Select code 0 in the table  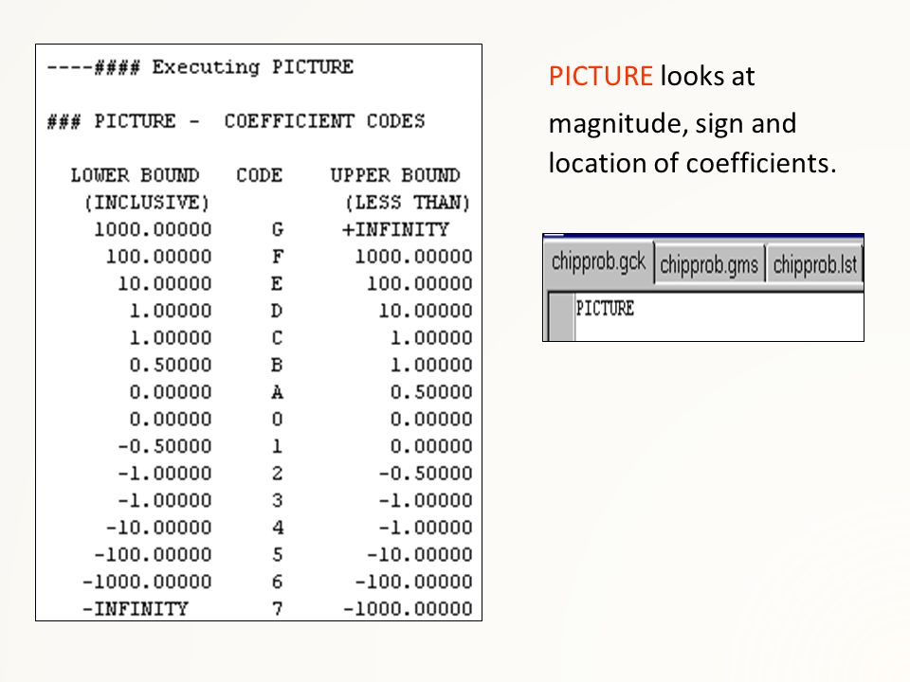[278, 419]
